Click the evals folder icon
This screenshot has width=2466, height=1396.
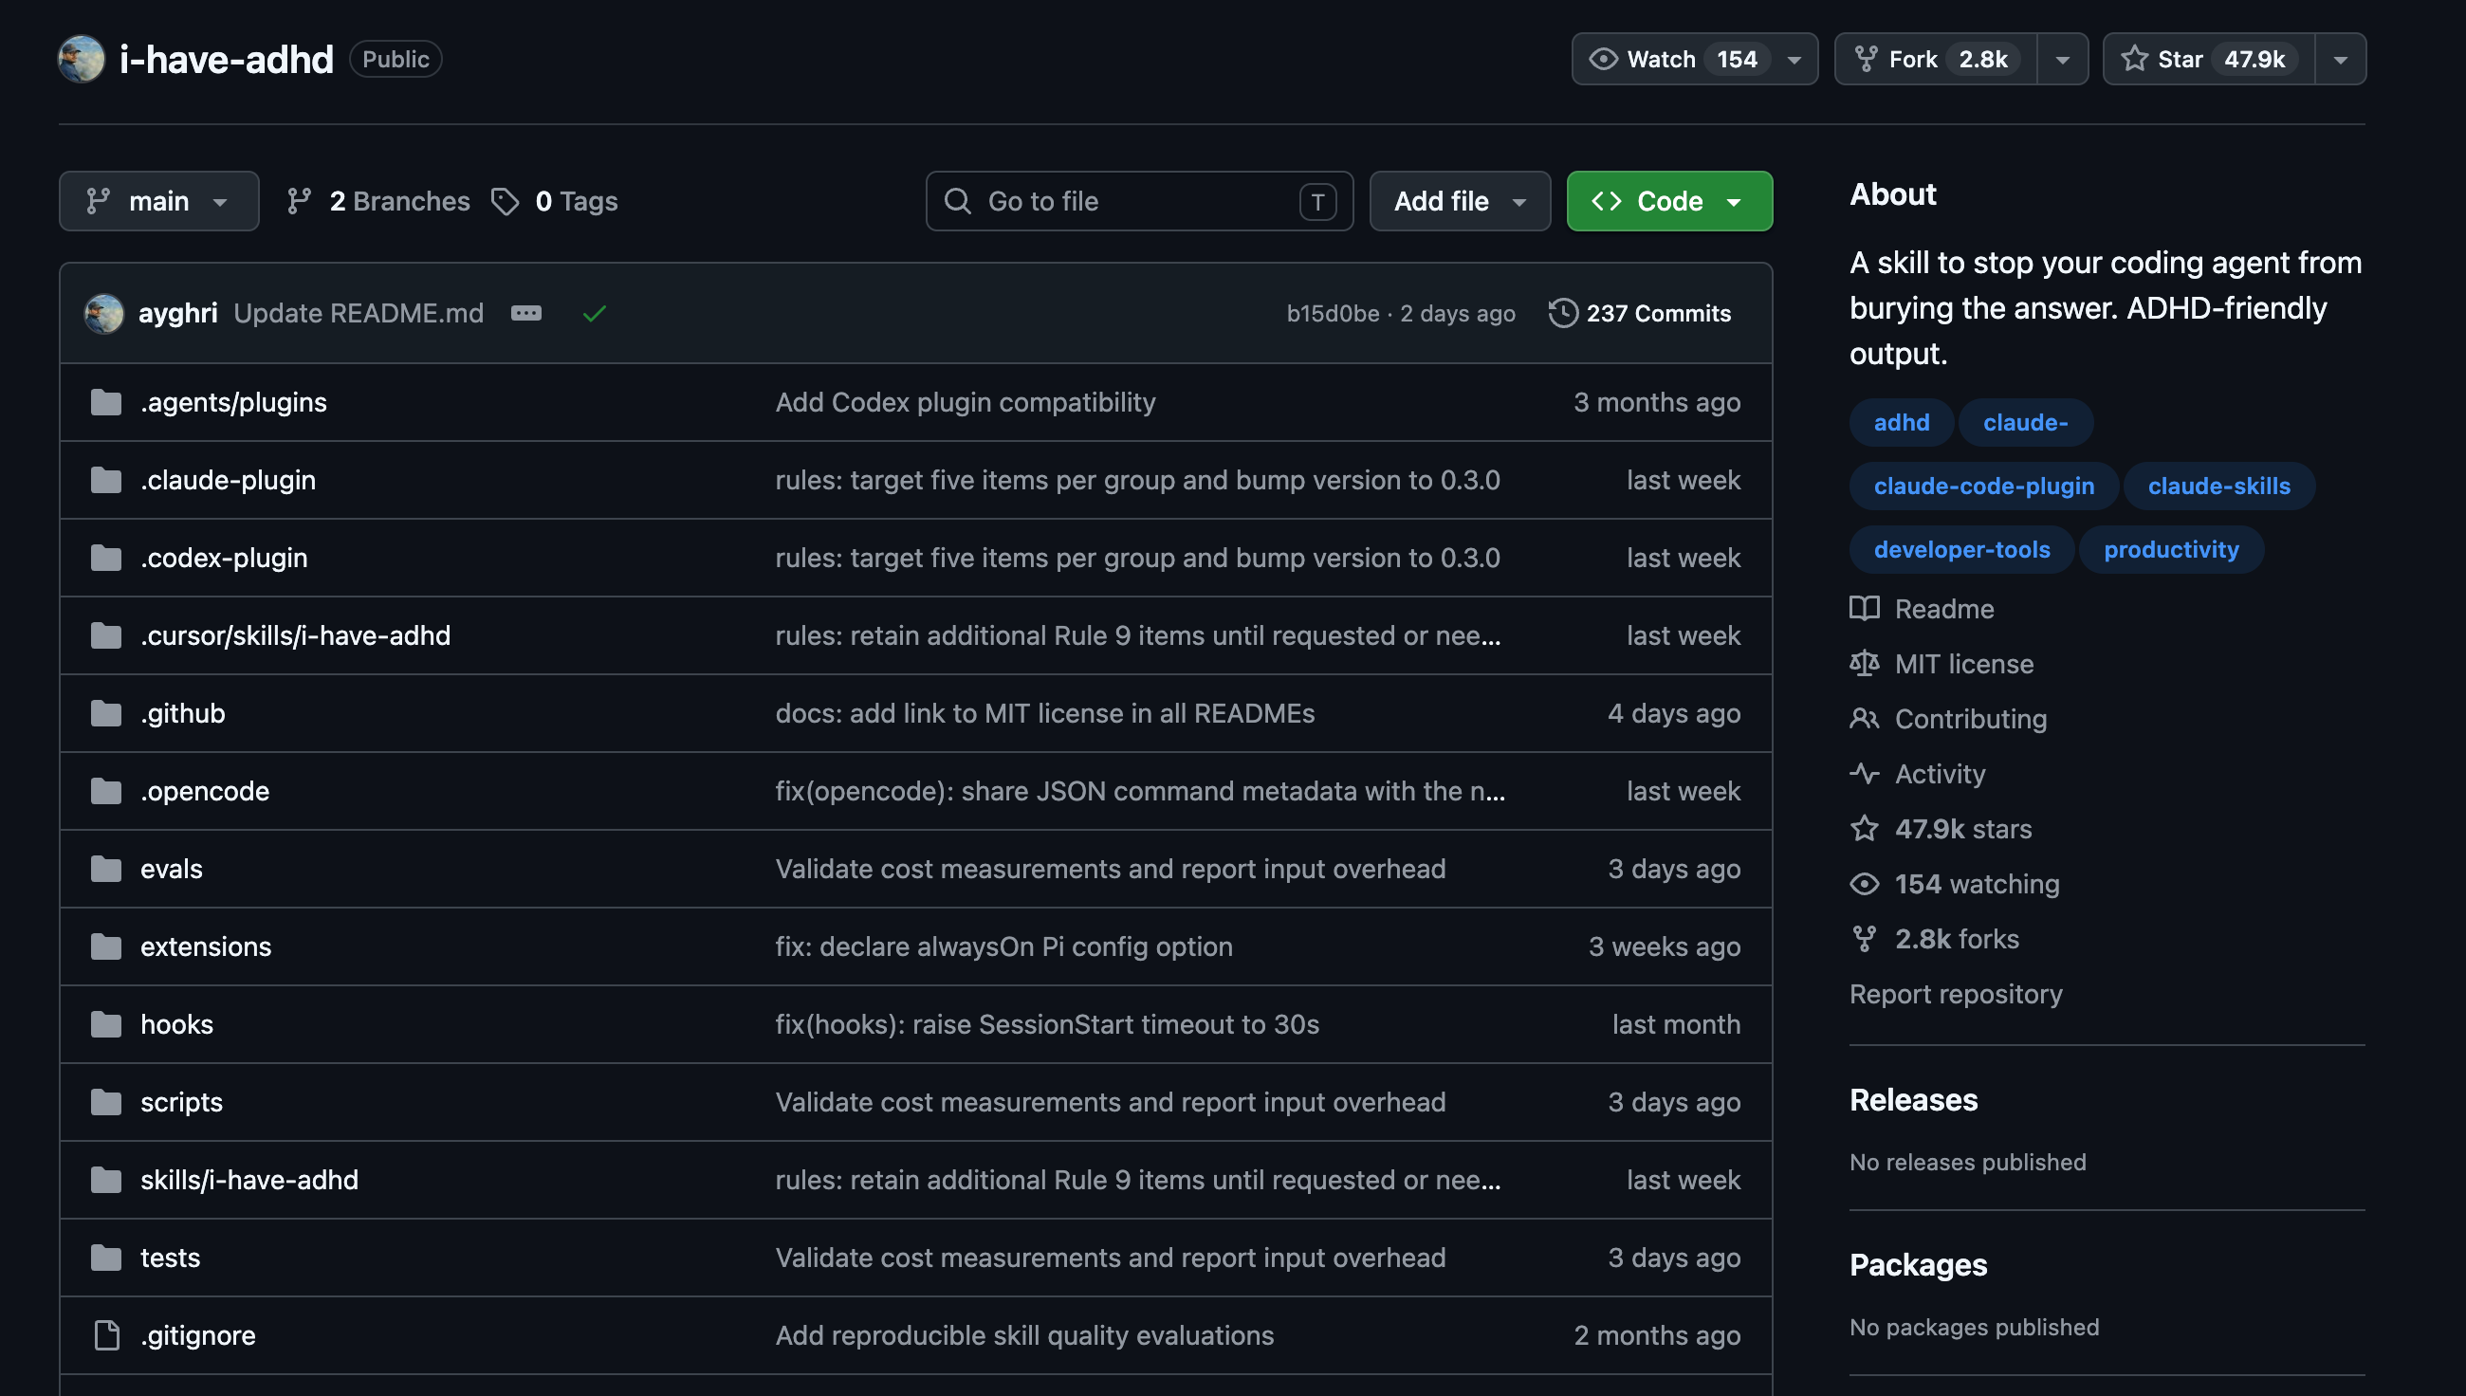click(x=105, y=870)
